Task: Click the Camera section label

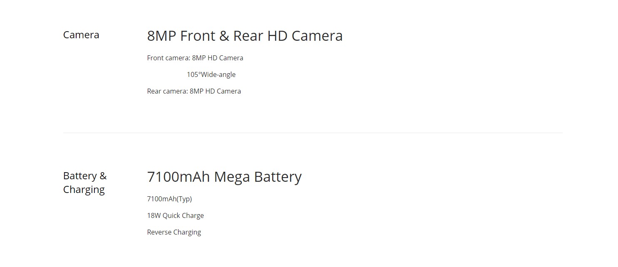Action: click(81, 35)
